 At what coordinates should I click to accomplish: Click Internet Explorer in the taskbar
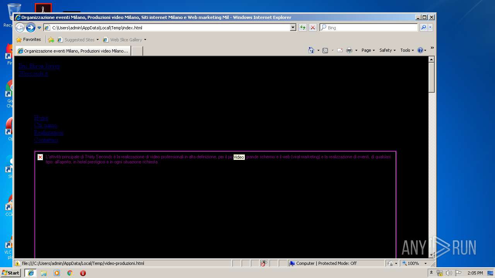click(31, 273)
